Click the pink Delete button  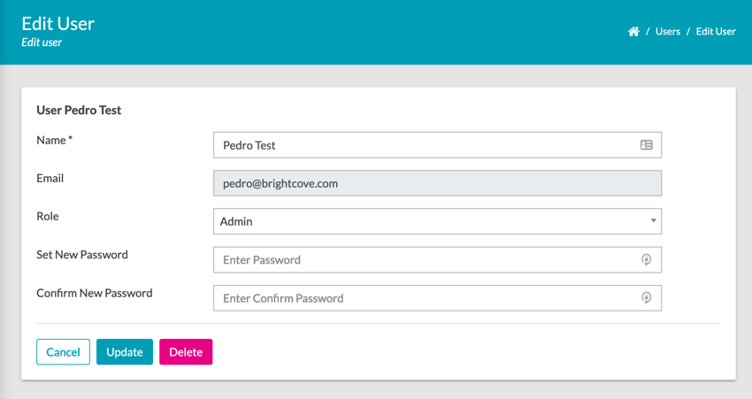point(186,352)
